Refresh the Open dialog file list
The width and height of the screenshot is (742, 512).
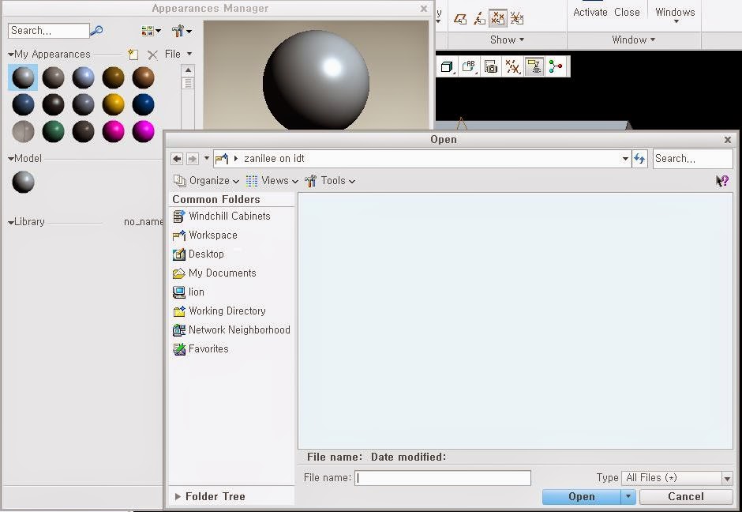tap(640, 159)
